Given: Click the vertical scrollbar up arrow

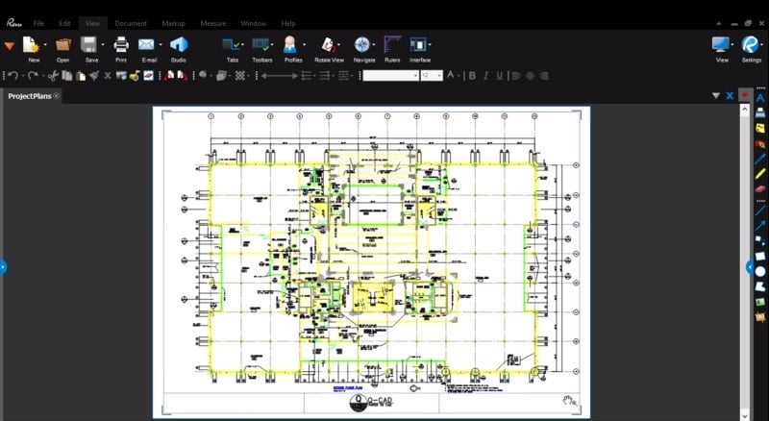Looking at the screenshot, I should (x=744, y=109).
